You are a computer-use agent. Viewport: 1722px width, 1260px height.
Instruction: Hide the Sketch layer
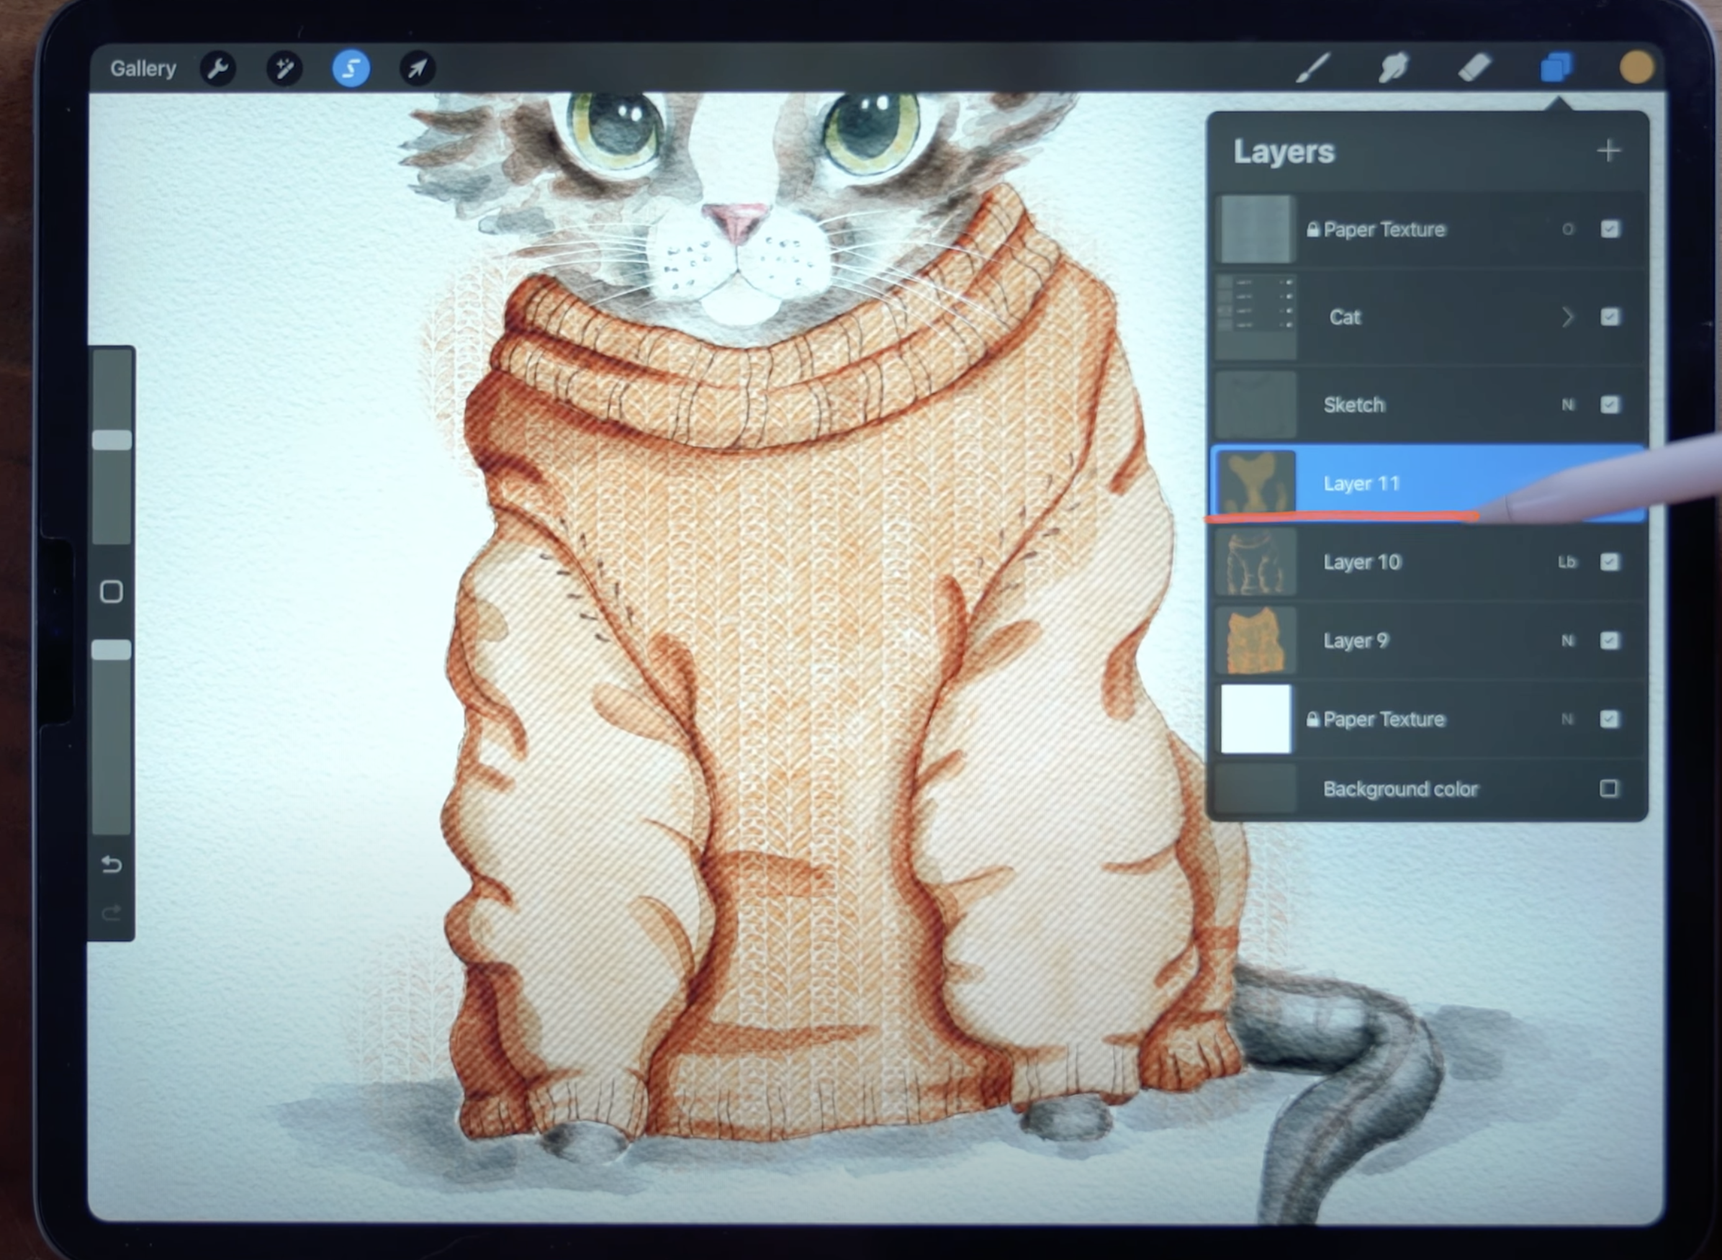click(1609, 404)
